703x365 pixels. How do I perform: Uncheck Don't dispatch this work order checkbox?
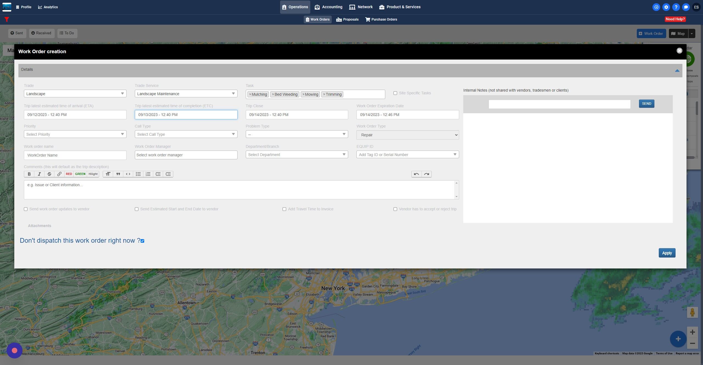tap(142, 241)
